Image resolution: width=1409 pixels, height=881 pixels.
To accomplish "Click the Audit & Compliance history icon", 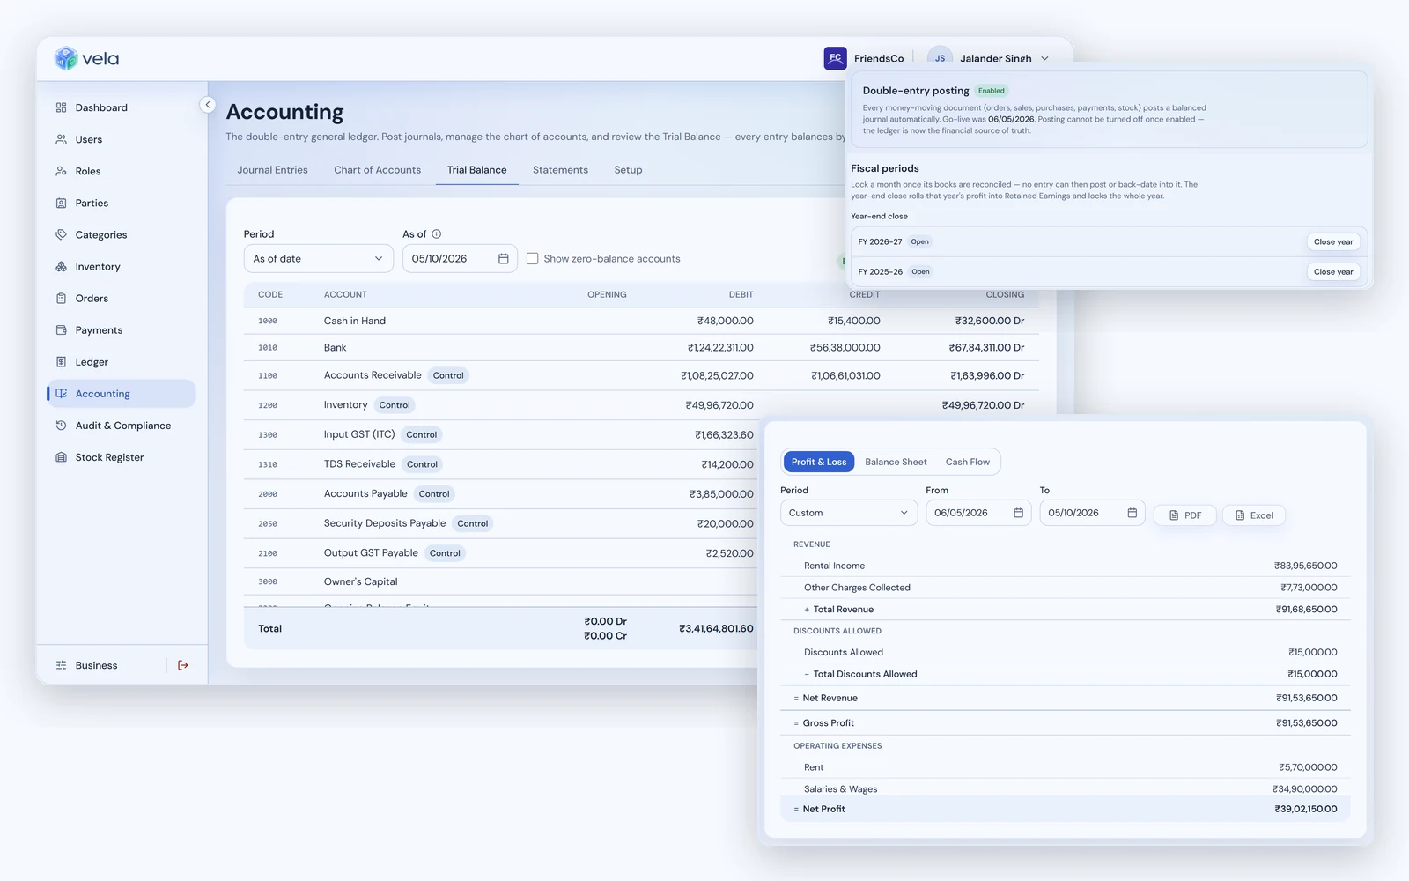I will coord(61,426).
